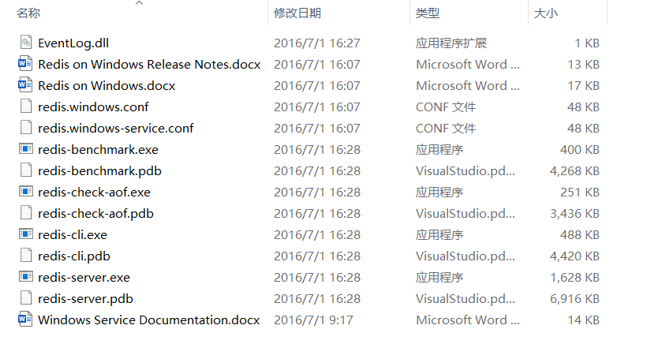Viewport: 647px width, 344px height.
Task: Sort by the 类型 column header
Action: click(428, 13)
